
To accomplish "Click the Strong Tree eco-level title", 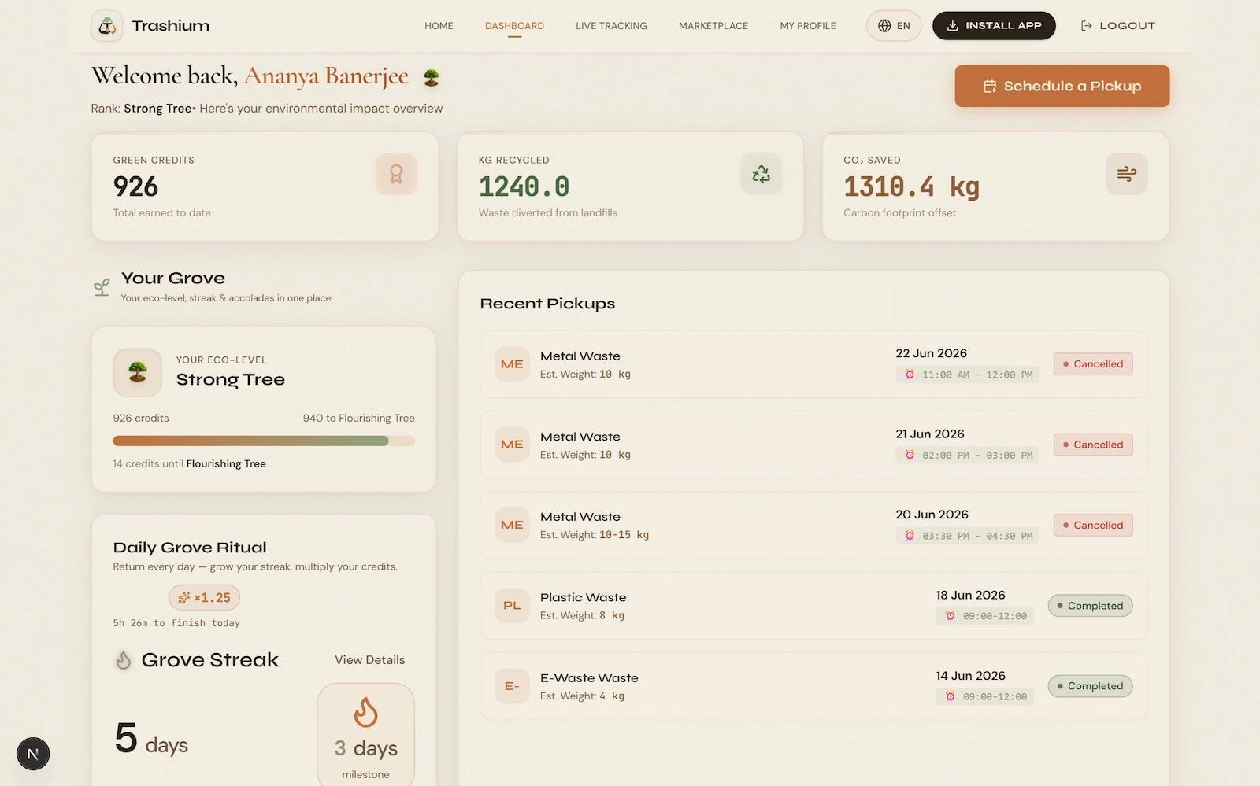I will (x=230, y=380).
